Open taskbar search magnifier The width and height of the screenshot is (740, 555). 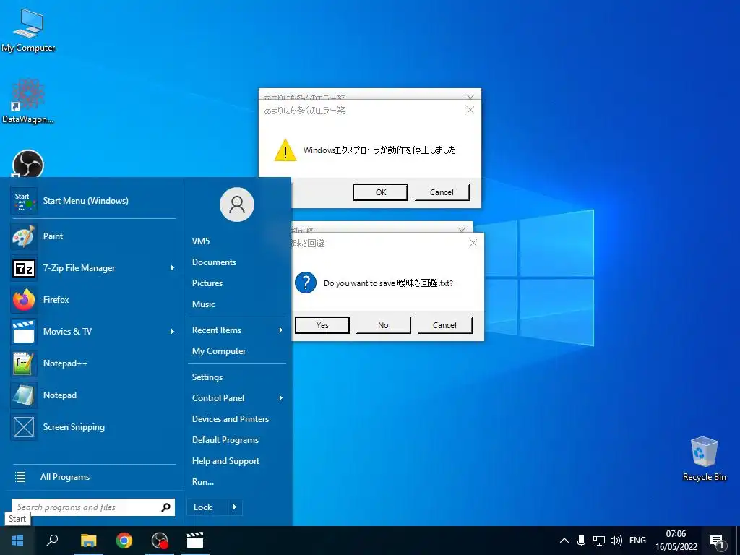52,541
